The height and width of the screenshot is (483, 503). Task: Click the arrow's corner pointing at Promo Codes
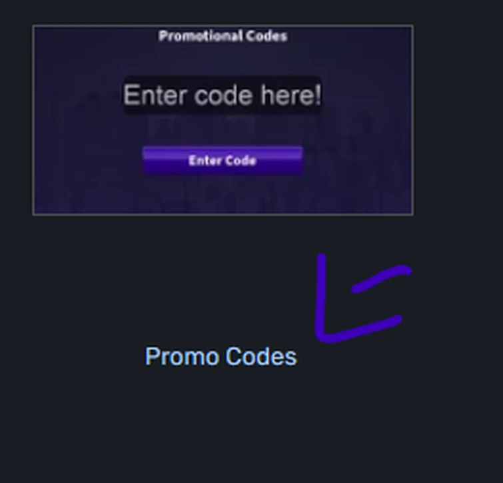[322, 336]
